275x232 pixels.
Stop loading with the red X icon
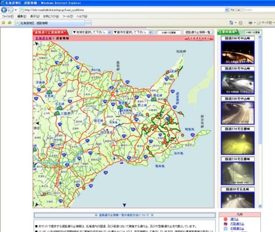click(238, 10)
